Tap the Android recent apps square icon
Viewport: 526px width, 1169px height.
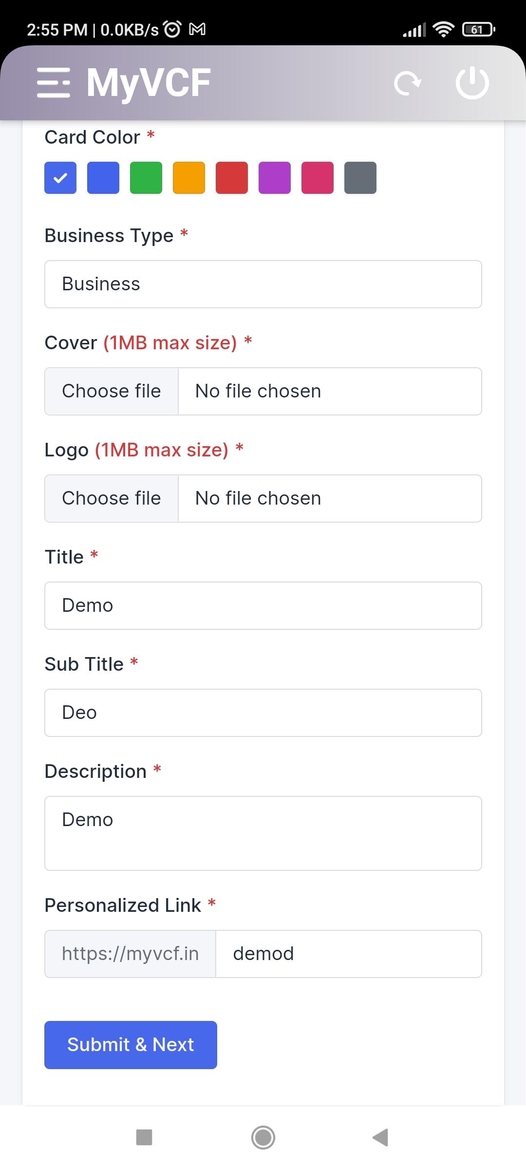coord(144,1137)
